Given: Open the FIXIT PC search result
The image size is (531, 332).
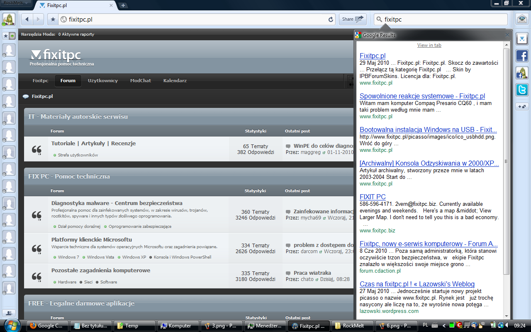Looking at the screenshot, I should coord(373,197).
